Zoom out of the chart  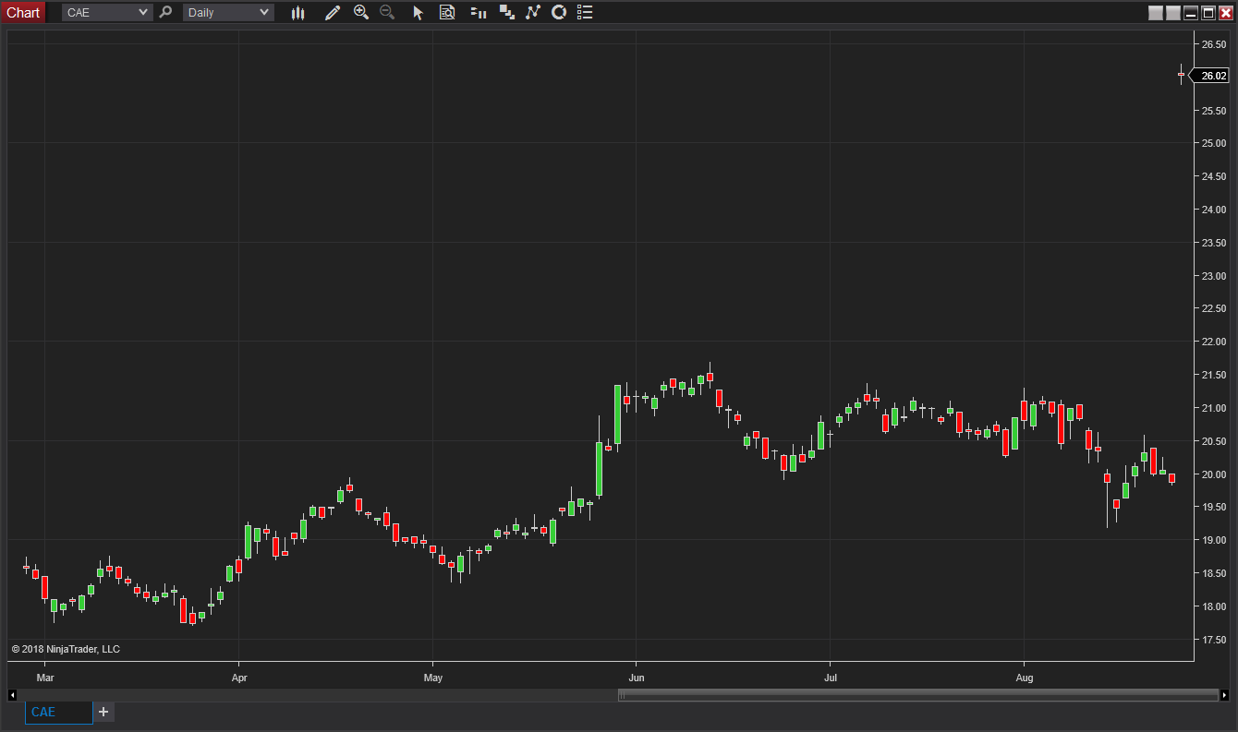tap(387, 13)
